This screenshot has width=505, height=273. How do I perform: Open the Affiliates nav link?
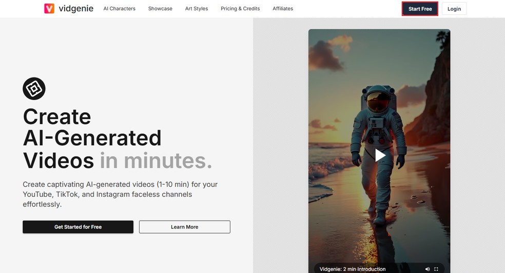pos(283,9)
